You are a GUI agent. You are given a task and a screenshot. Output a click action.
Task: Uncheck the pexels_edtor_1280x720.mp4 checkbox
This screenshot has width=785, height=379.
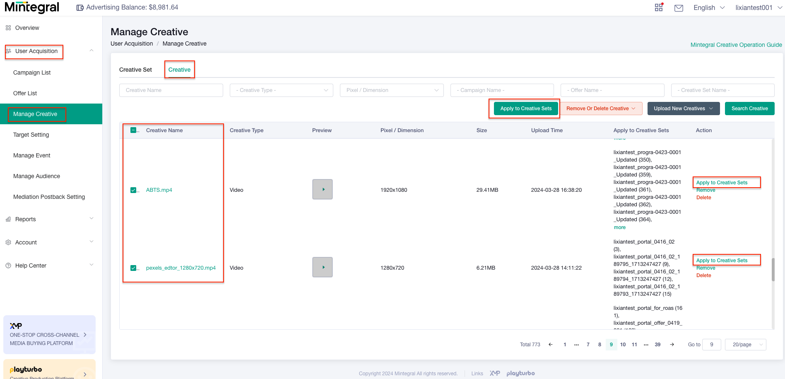[x=133, y=268]
